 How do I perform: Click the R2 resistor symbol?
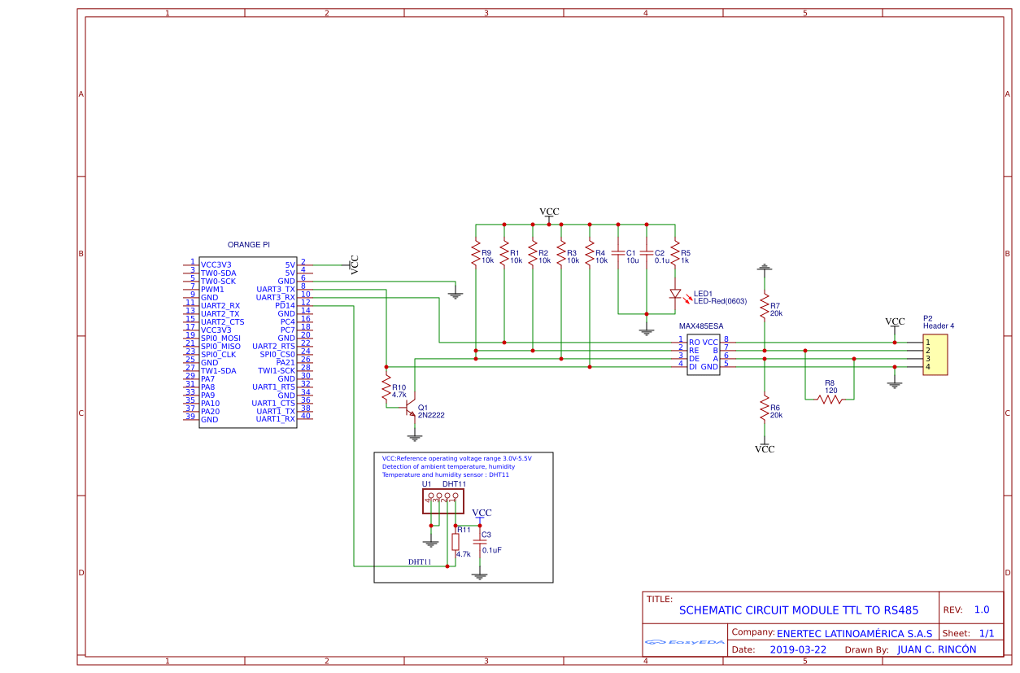pos(533,254)
